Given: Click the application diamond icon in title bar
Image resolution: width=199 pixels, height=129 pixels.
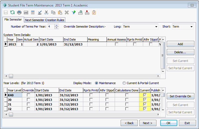Looking at the screenshot, I should pyautogui.click(x=5, y=5).
